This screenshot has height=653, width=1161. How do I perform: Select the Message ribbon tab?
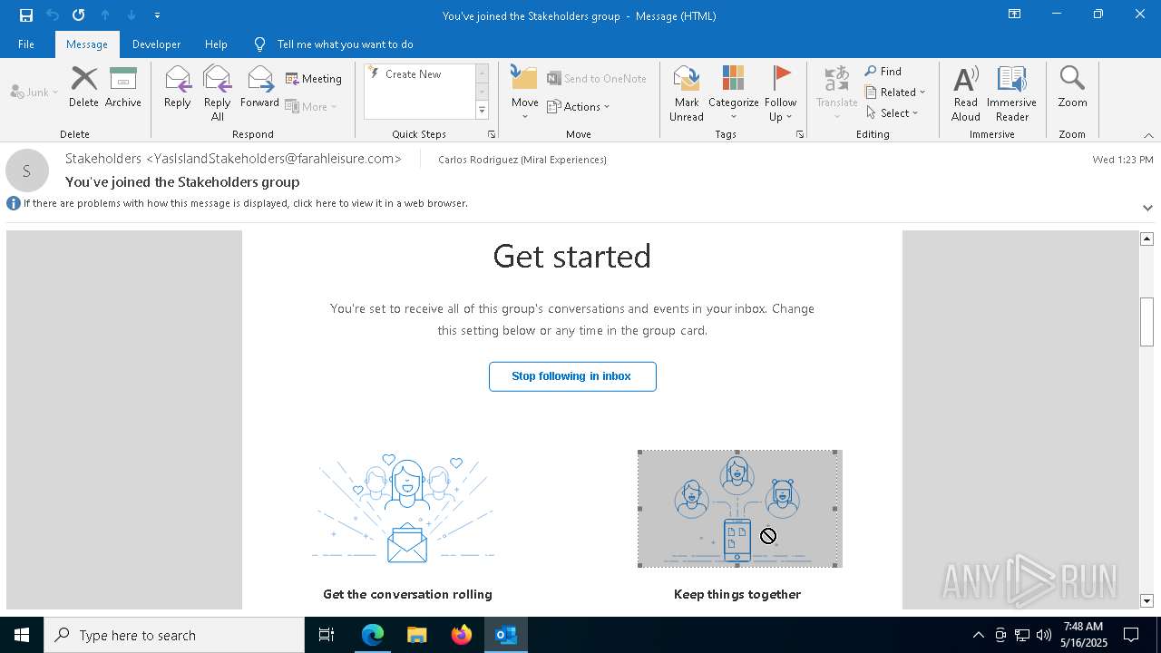tap(87, 44)
